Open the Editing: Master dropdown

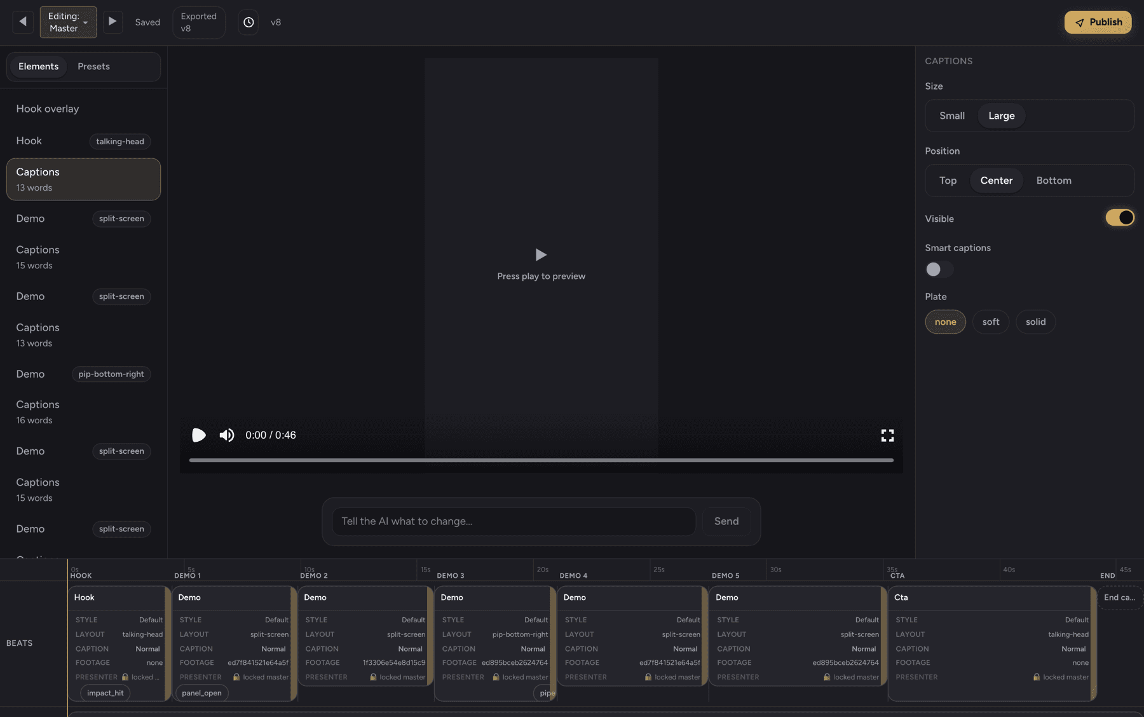pyautogui.click(x=68, y=22)
